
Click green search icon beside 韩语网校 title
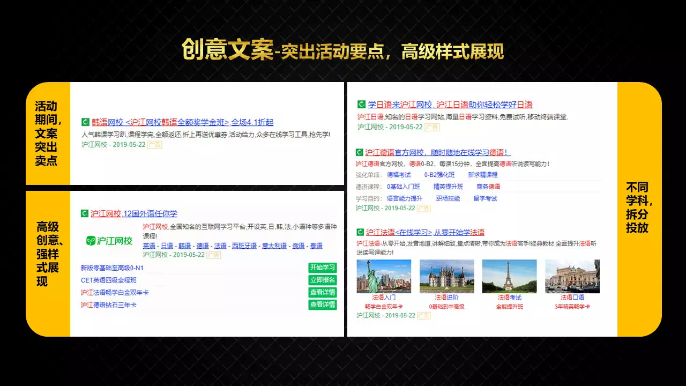click(x=85, y=122)
